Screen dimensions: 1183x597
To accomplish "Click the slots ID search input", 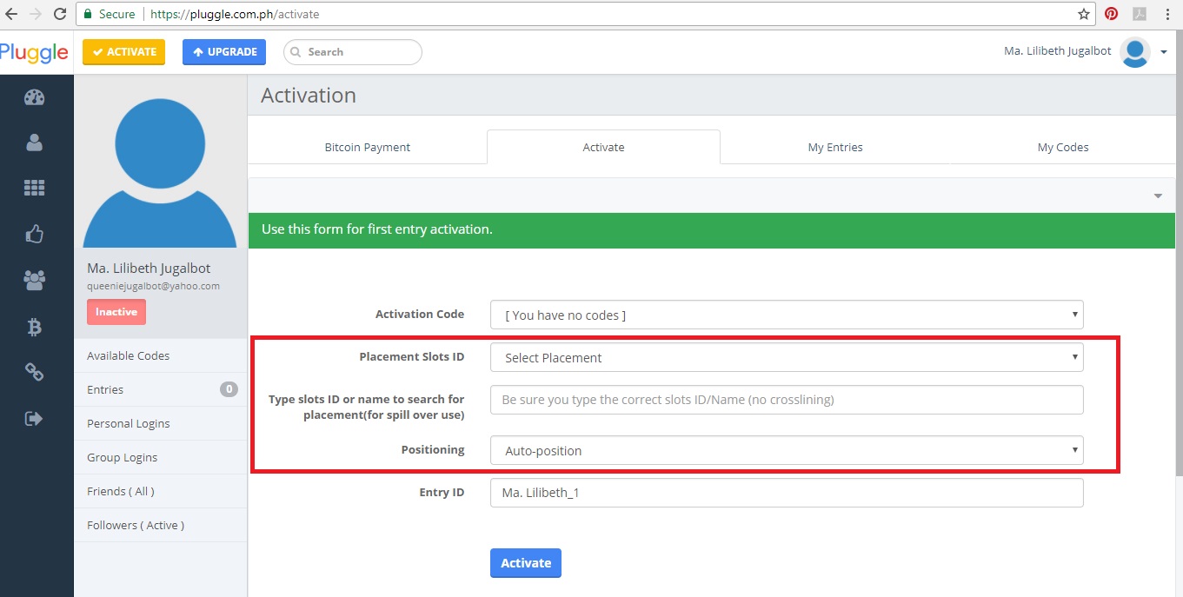I will (787, 400).
